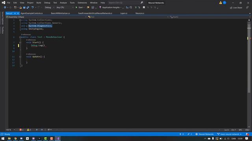Open the View menu
The height and width of the screenshot is (141, 252).
(22, 3)
